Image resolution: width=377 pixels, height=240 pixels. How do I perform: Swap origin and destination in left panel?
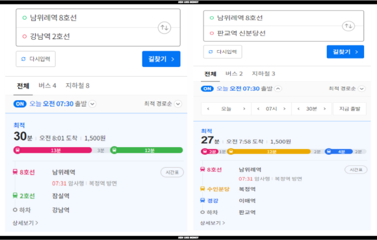tap(164, 28)
